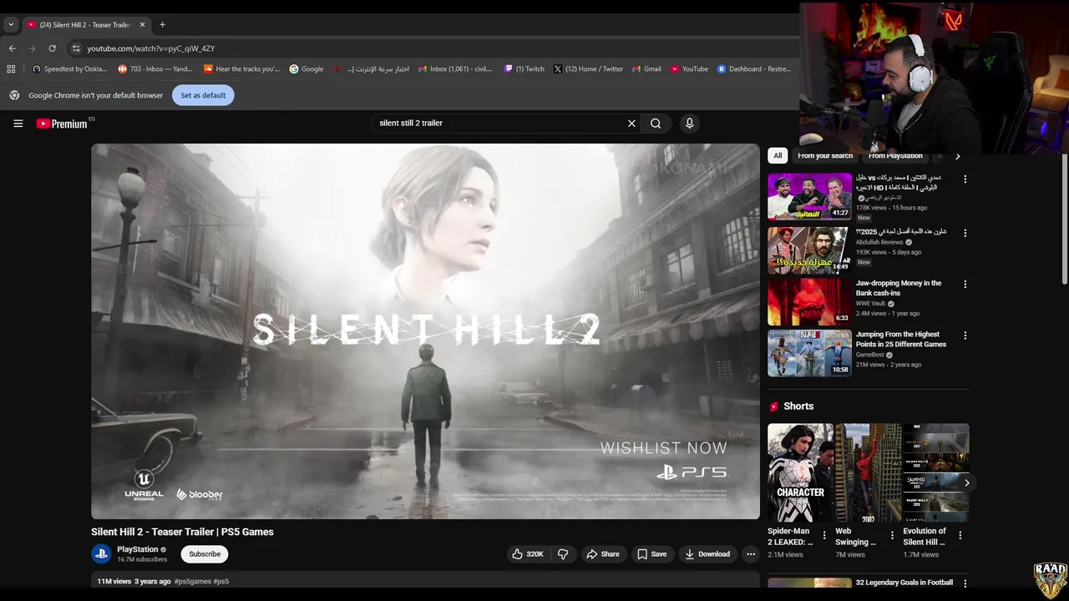Open Home / Twitter bookmark
1069x601 pixels.
pyautogui.click(x=588, y=69)
